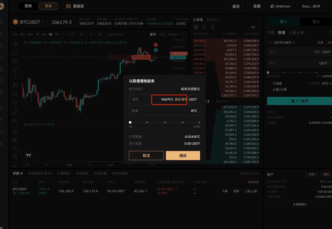Screen dimensions: 332x229
Task: Toggle lock all drawing tools
Action: tap(15, 149)
